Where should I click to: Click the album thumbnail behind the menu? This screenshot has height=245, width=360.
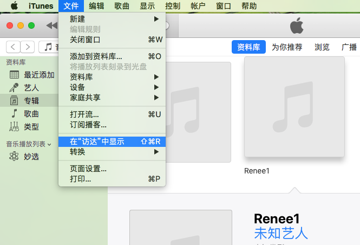click(x=198, y=112)
